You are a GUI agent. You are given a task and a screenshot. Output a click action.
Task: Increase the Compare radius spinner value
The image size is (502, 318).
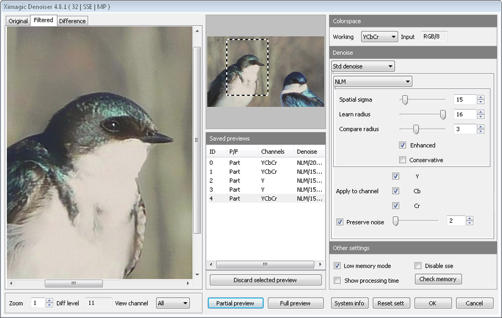click(x=481, y=127)
